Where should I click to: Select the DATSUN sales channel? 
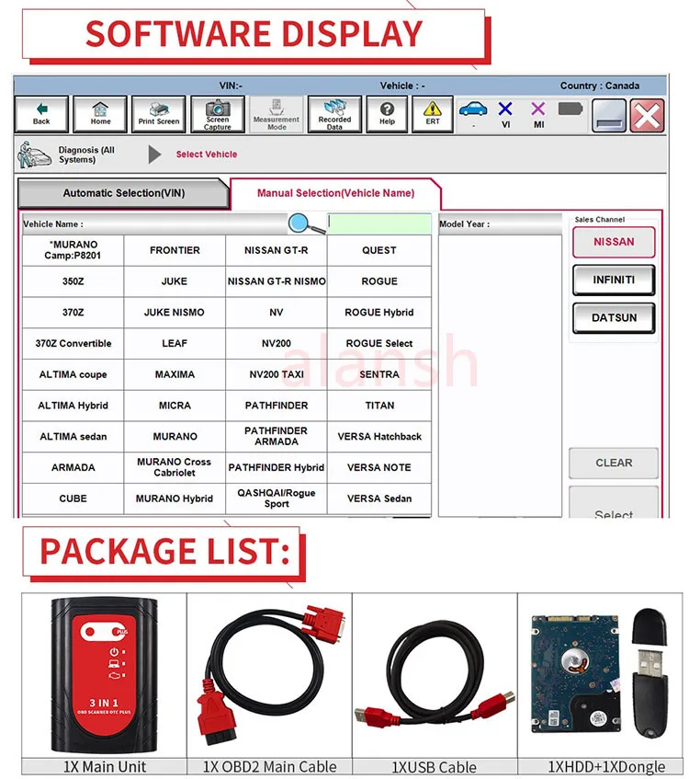[x=614, y=318]
